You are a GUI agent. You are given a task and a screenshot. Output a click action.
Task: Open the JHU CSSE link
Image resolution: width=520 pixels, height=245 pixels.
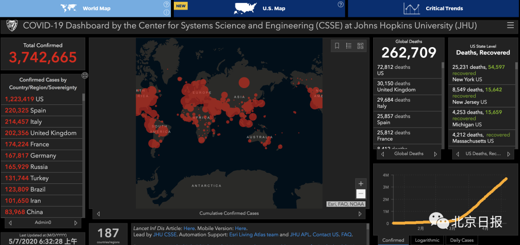(165, 235)
